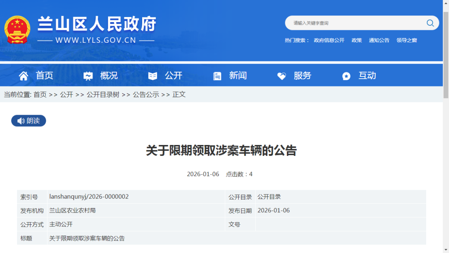
Task: Click the magnifier search icon
Action: (x=430, y=23)
